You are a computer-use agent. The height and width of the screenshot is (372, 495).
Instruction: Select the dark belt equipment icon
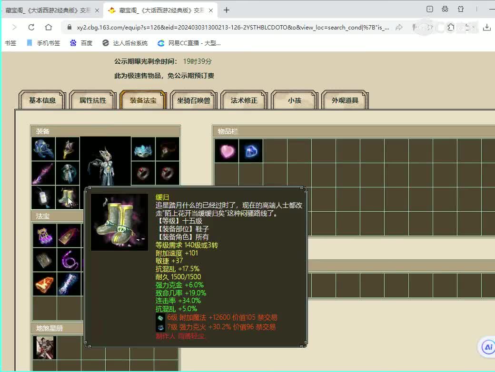point(168,149)
